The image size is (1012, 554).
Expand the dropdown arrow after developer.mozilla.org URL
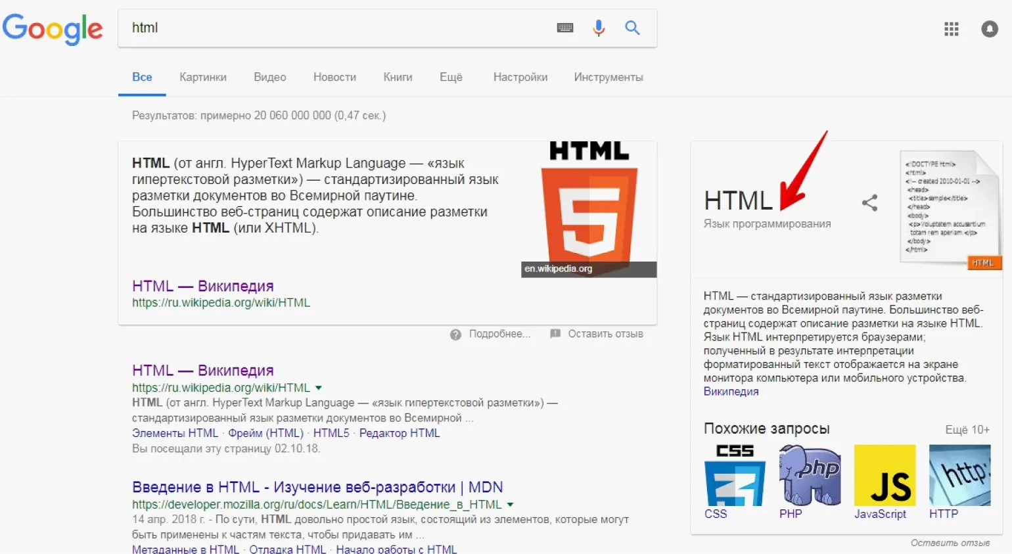(510, 505)
